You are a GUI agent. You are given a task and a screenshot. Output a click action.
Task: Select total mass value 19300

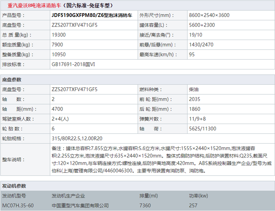(x=59, y=35)
